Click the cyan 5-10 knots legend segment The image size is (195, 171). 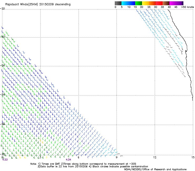125,3
